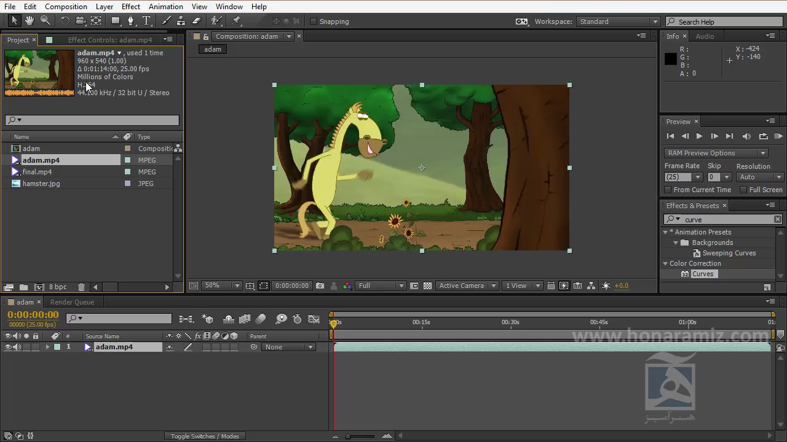Open the composition flowchart icon in viewer
This screenshot has height=442, width=787.
click(591, 285)
